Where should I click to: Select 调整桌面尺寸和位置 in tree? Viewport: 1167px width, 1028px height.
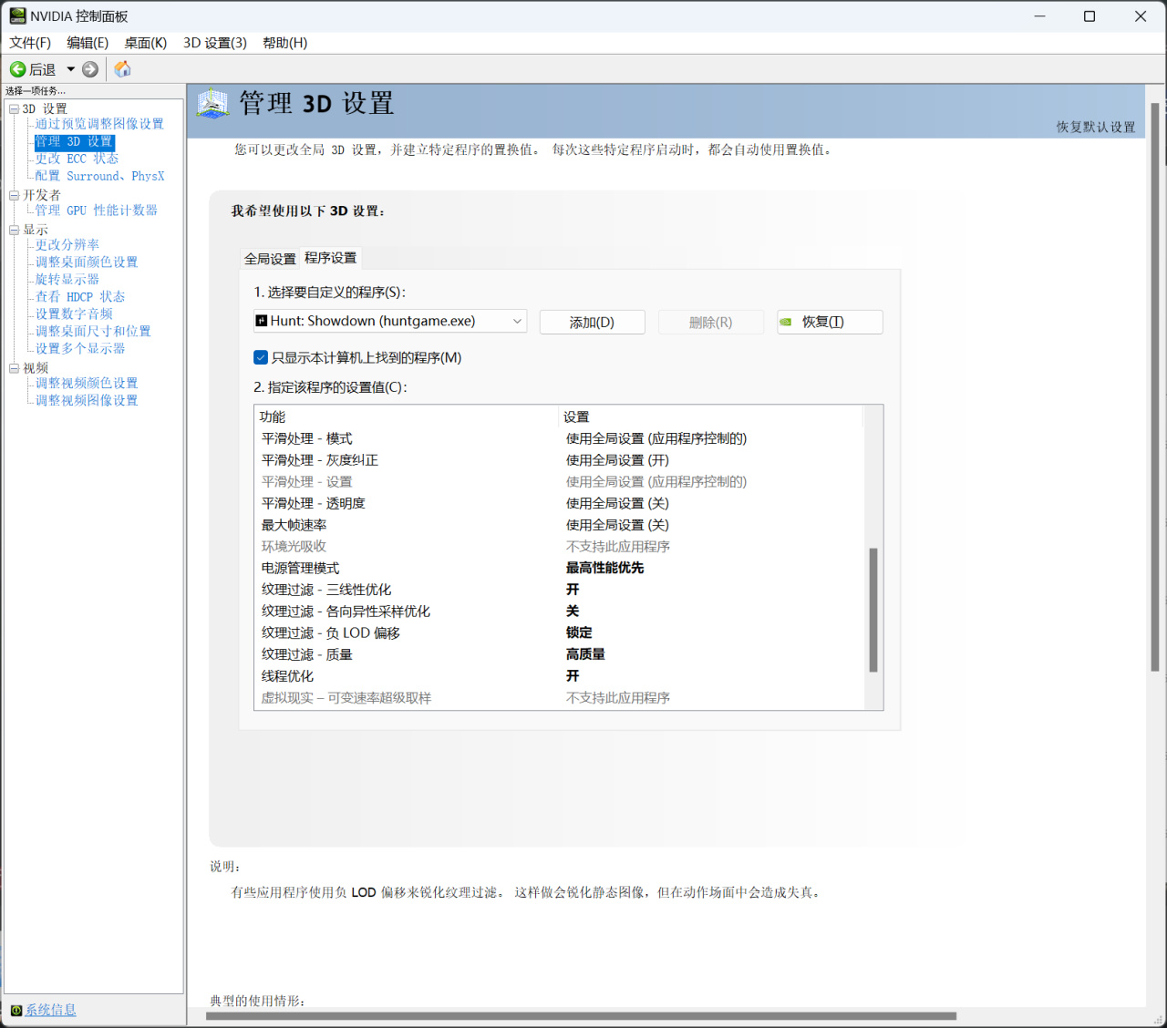(93, 332)
